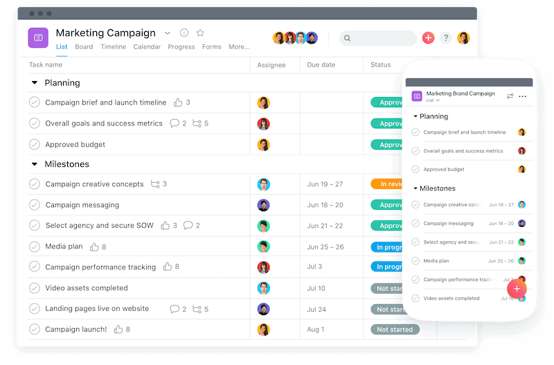Collapse the Planning section

[34, 82]
